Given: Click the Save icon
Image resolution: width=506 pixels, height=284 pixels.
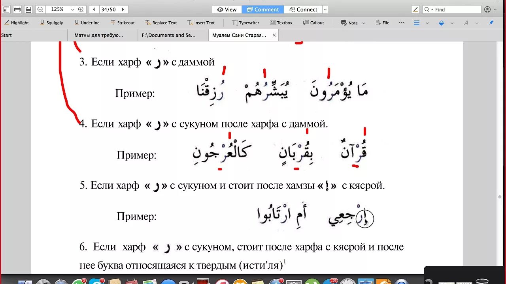Looking at the screenshot, I should (x=28, y=9).
